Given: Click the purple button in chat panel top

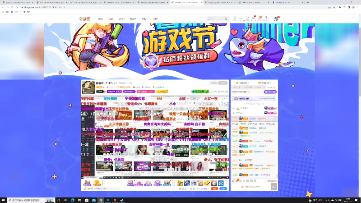Looking at the screenshot, I should (270, 92).
